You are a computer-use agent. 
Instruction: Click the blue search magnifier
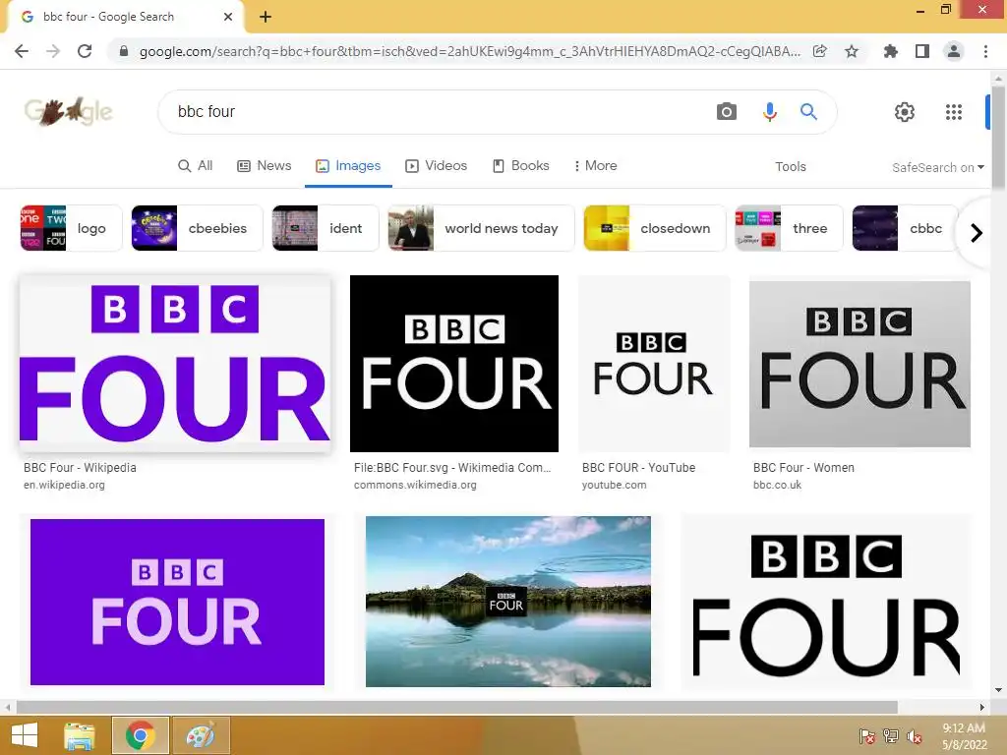coord(808,112)
